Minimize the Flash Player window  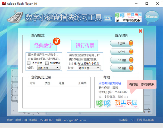[x=136, y=4]
